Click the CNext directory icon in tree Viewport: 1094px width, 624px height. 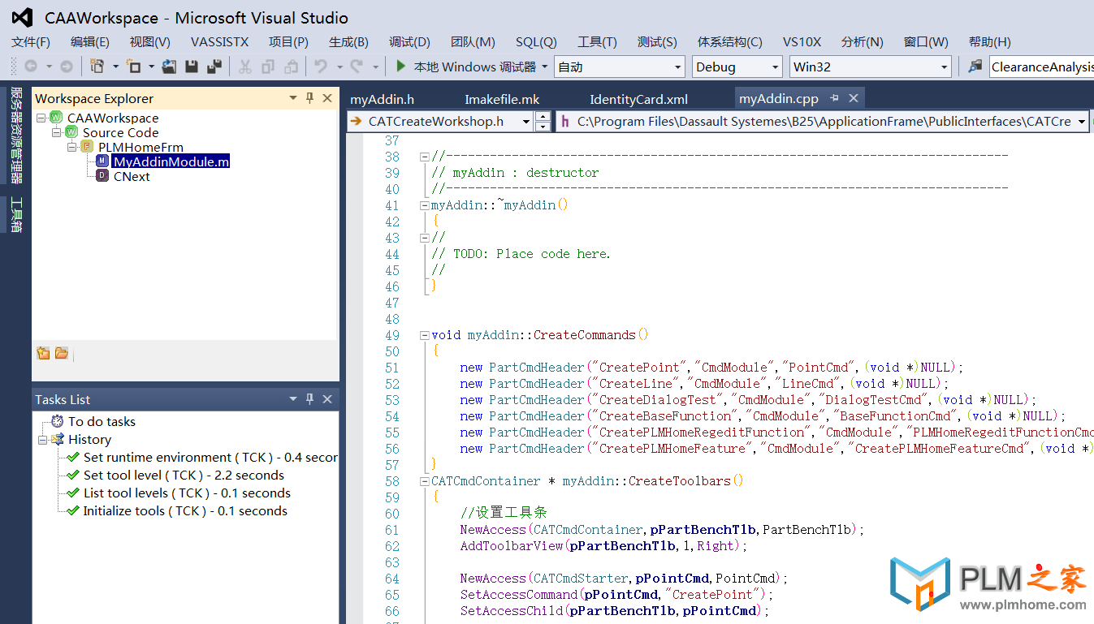click(102, 176)
